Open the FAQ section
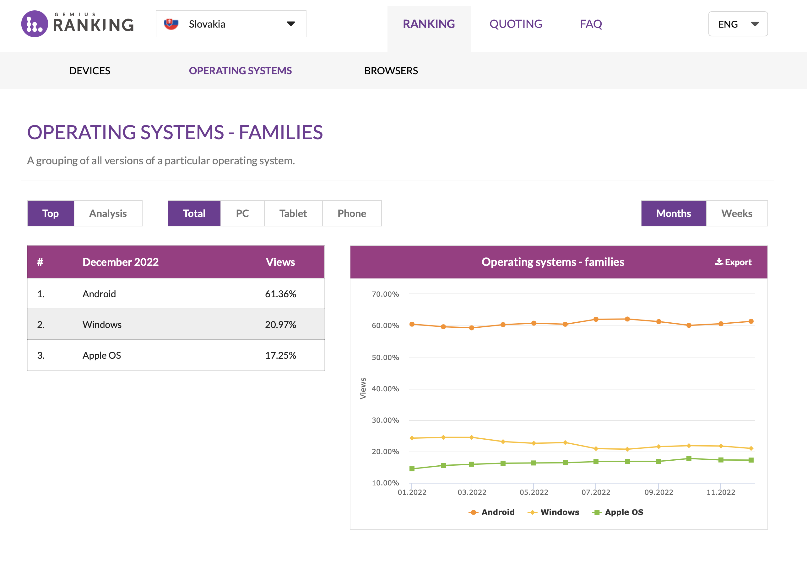807x582 pixels. tap(591, 24)
